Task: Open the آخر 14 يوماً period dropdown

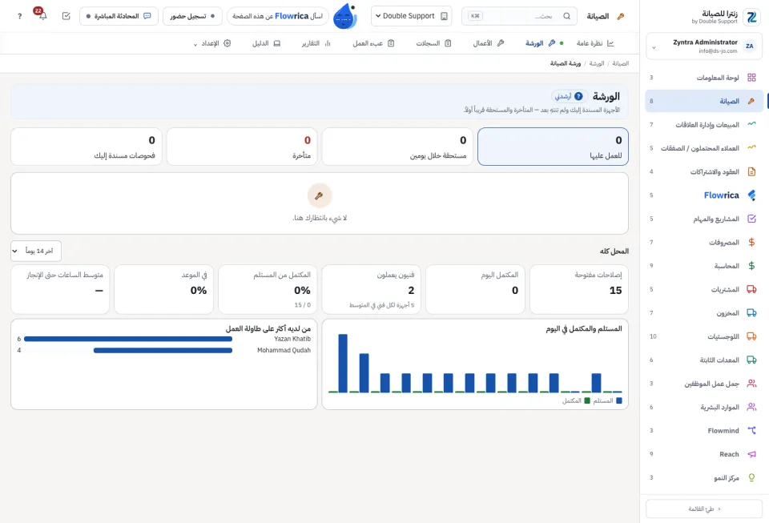Action: 36,251
